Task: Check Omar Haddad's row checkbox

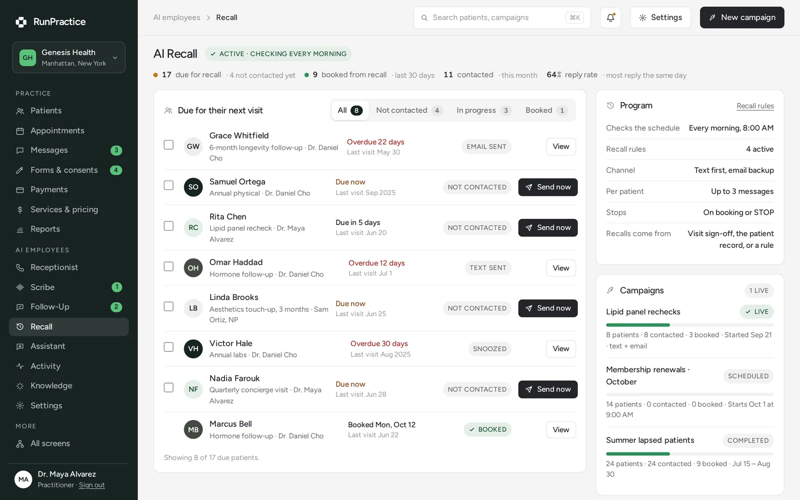Action: tap(168, 266)
